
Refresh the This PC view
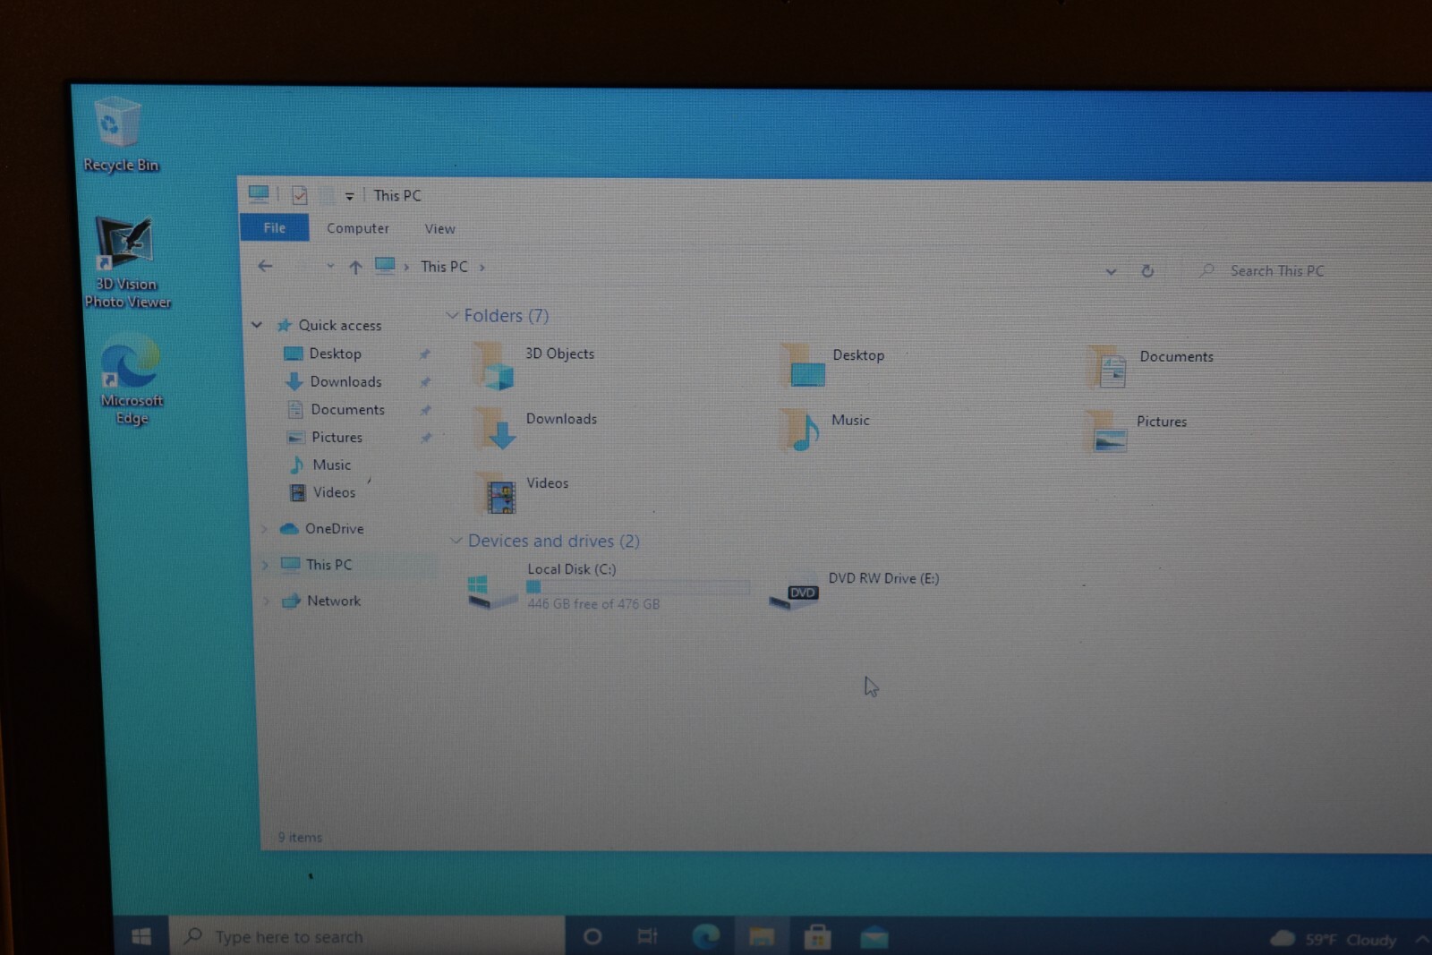1147,271
